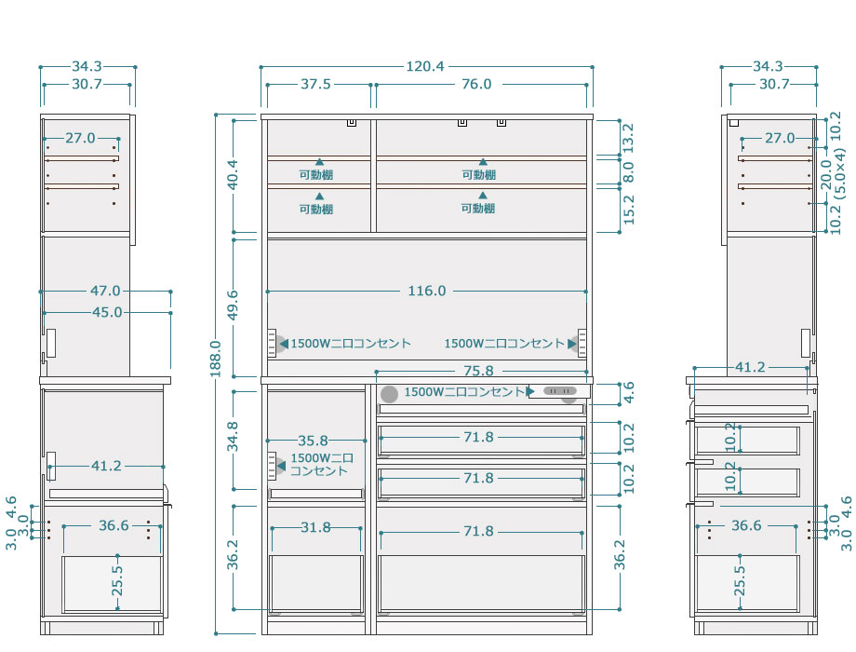The height and width of the screenshot is (652, 856).
Task: Click "36.6" in the right side view
Action: pyautogui.click(x=746, y=525)
